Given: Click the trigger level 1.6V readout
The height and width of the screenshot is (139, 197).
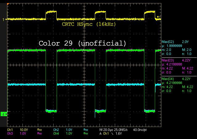Looking at the screenshot, I should (119, 133).
